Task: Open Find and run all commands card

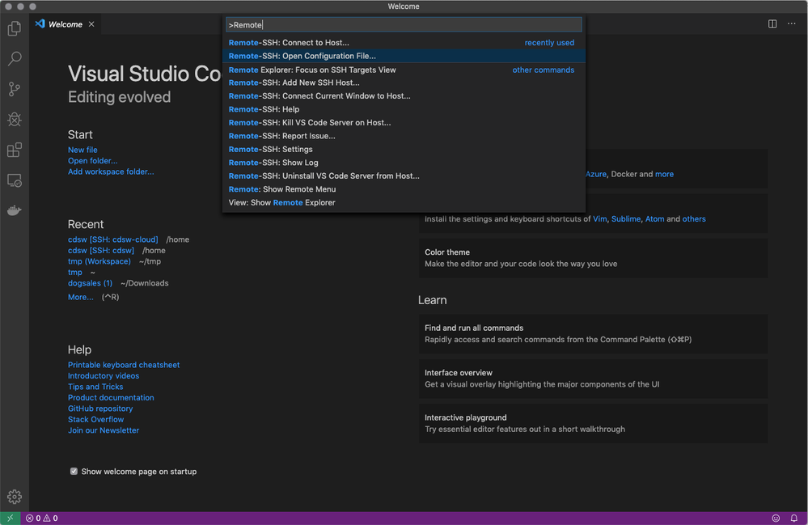Action: [x=593, y=334]
